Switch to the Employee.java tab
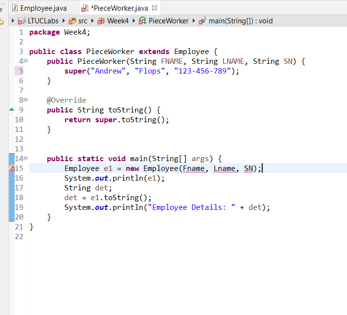The width and height of the screenshot is (347, 315). pos(43,8)
